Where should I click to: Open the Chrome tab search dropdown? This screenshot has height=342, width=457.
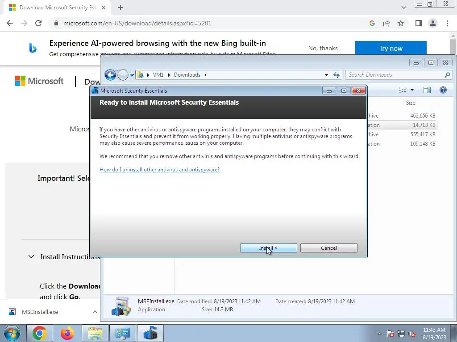403,8
